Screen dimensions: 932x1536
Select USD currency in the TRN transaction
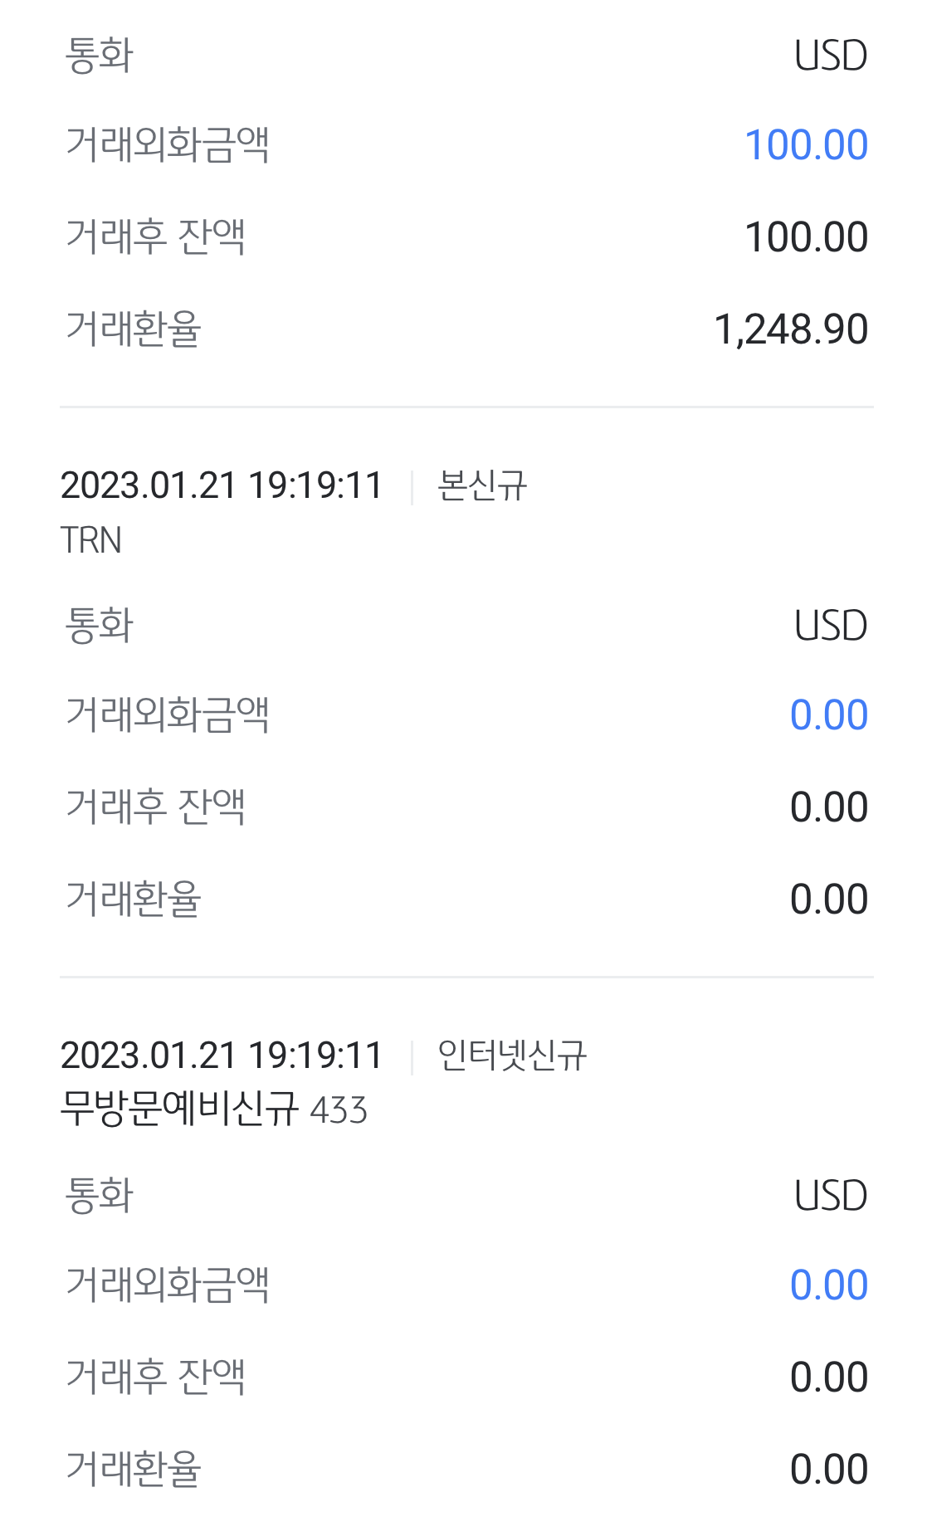[830, 626]
